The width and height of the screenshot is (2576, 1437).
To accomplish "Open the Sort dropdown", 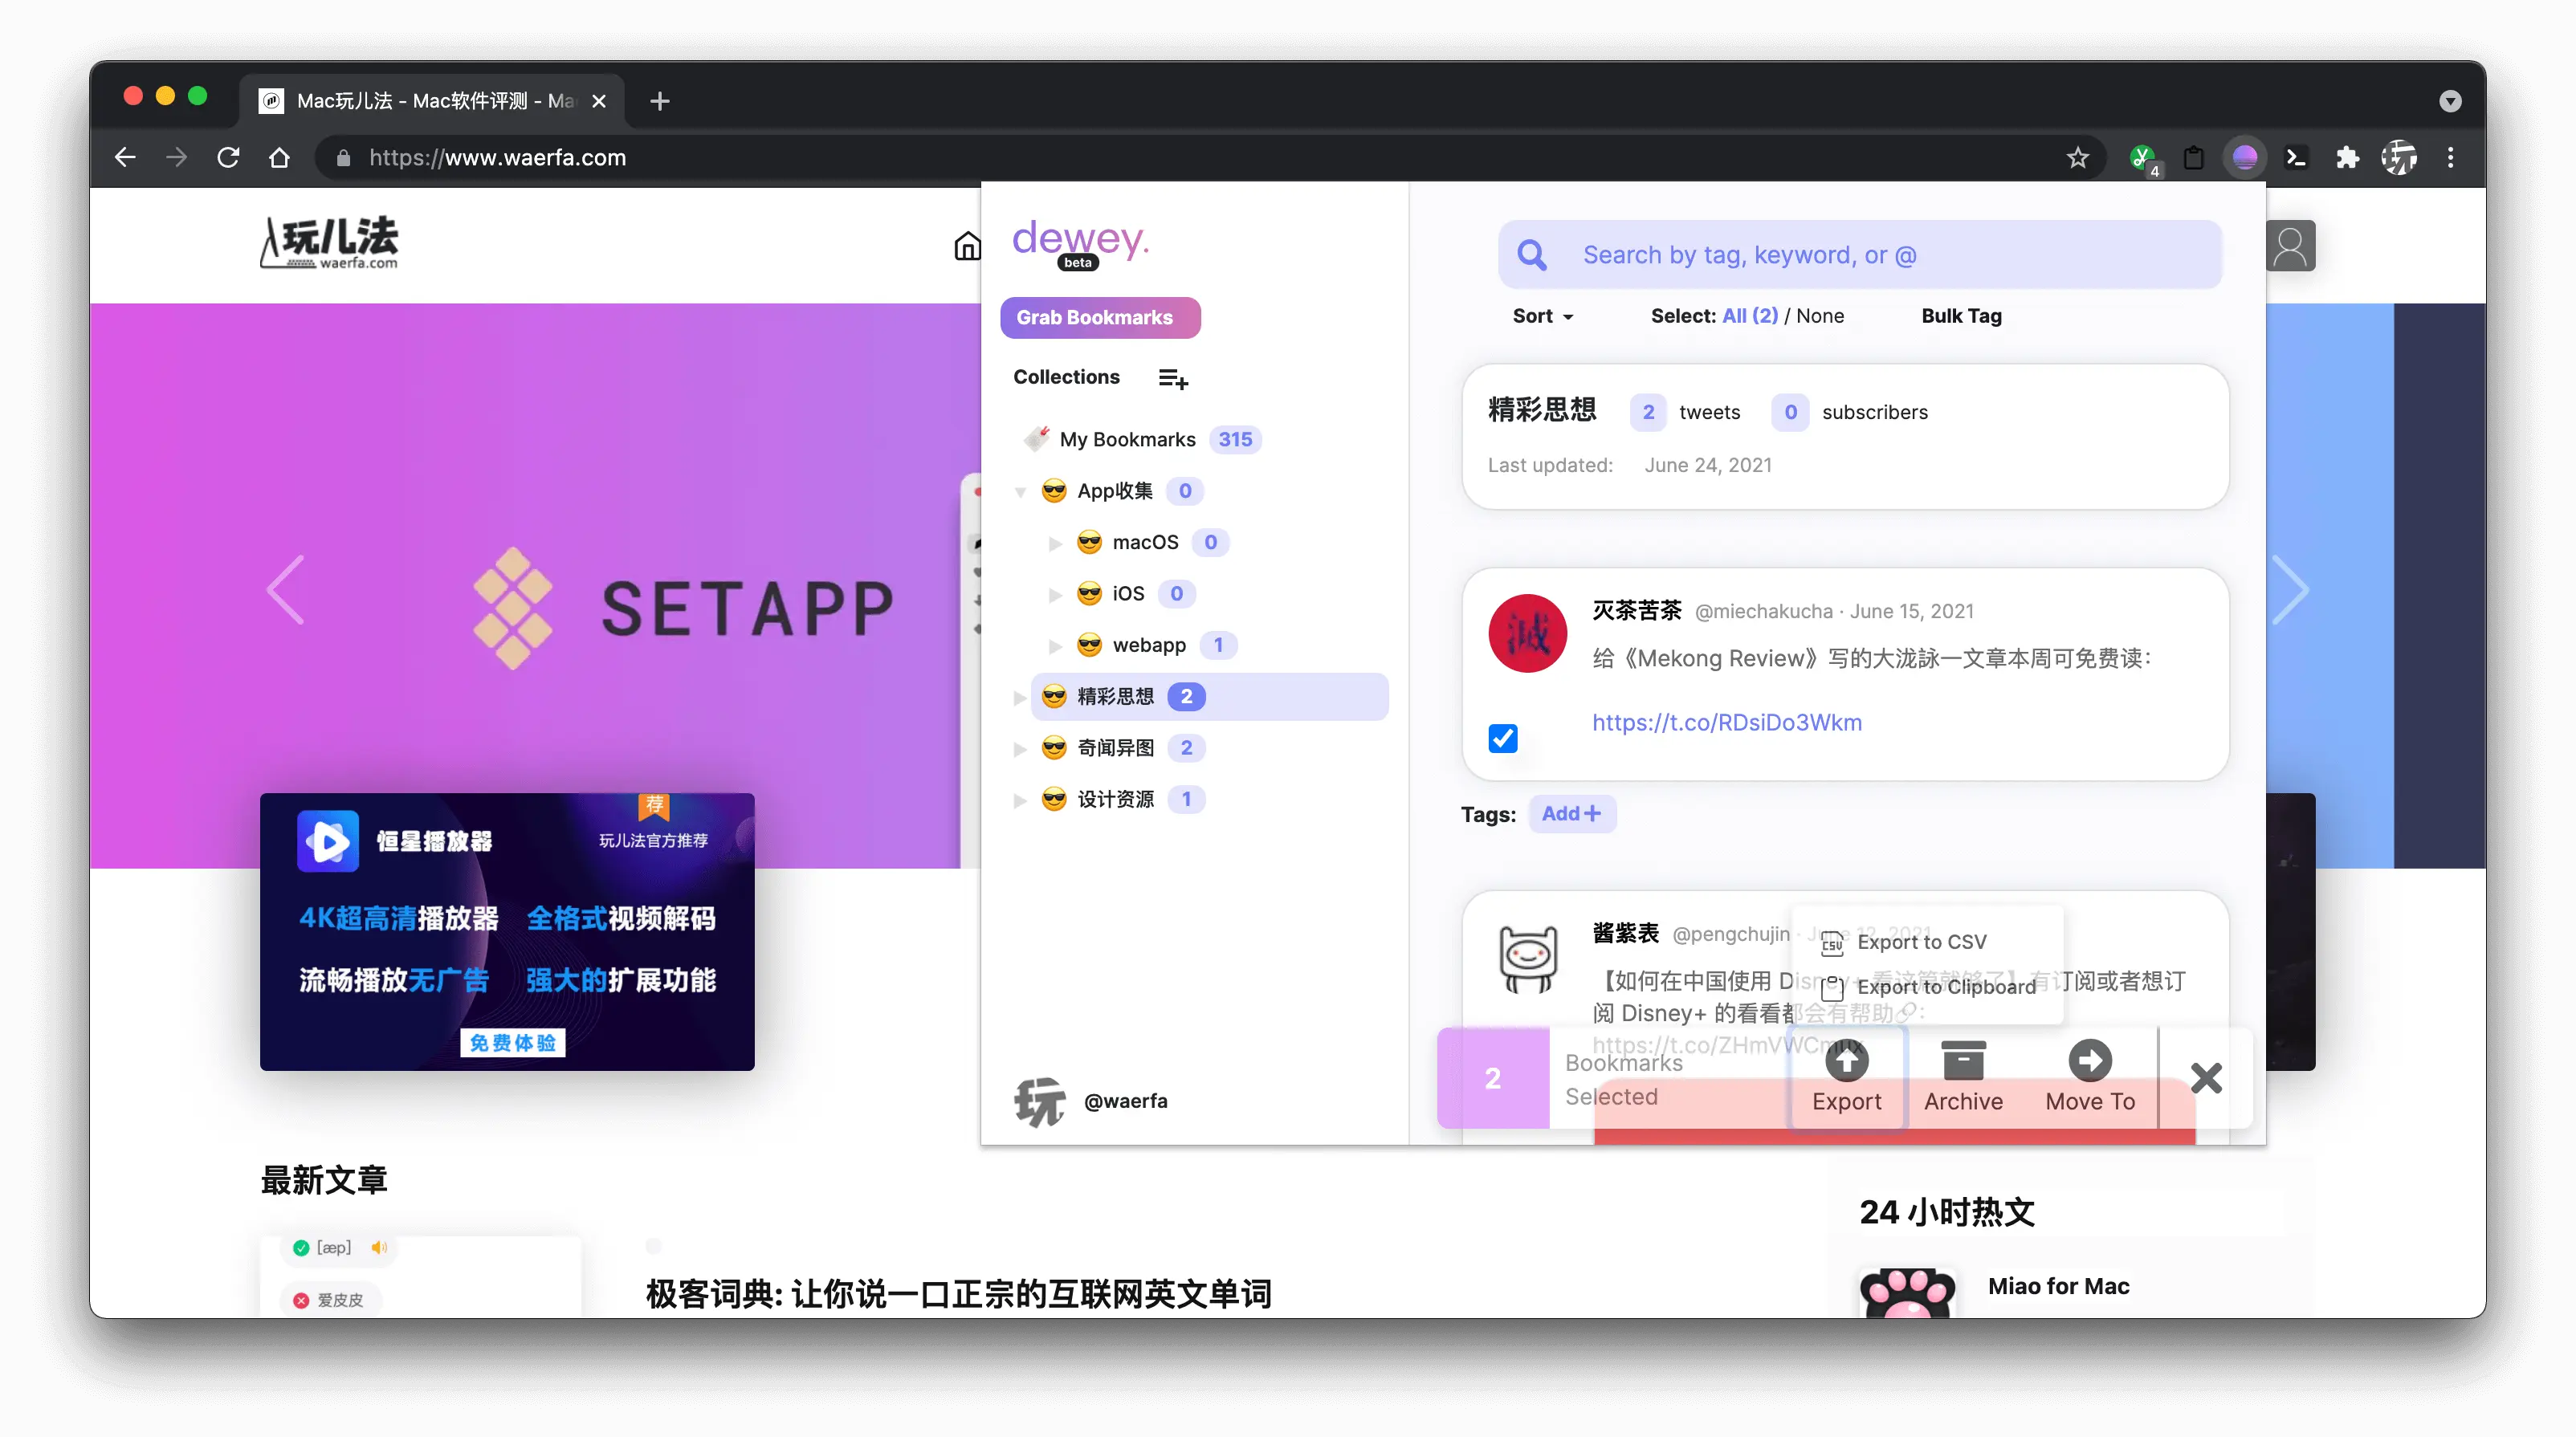I will (1543, 316).
